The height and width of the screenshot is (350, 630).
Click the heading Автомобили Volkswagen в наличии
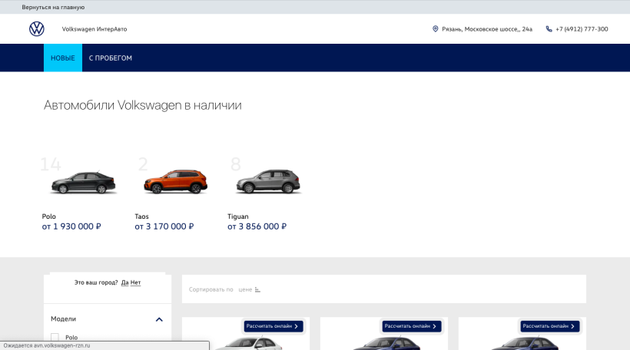(143, 105)
